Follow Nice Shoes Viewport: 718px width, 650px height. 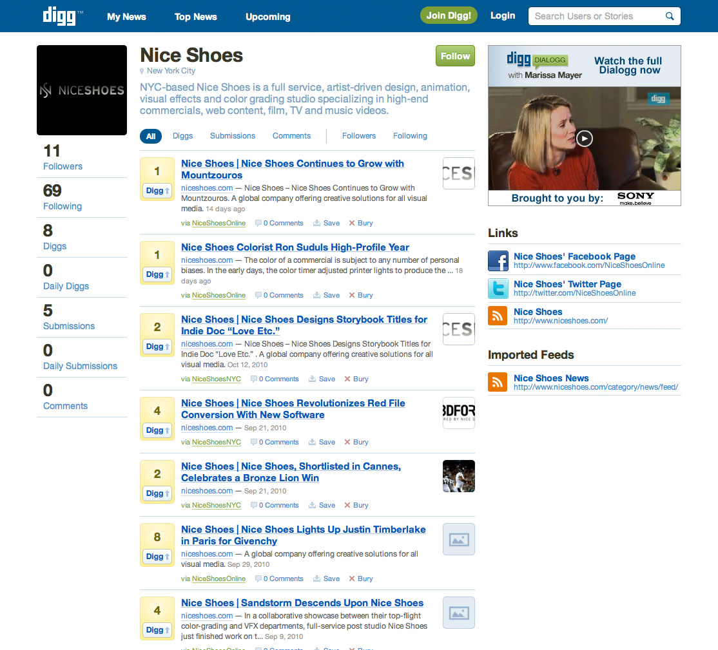tap(455, 56)
